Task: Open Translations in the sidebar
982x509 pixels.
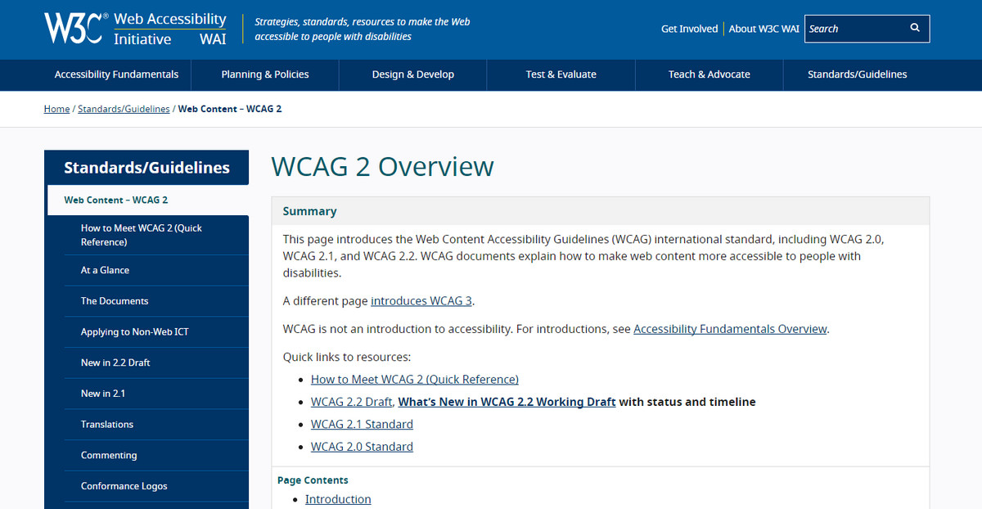Action: [x=156, y=425]
